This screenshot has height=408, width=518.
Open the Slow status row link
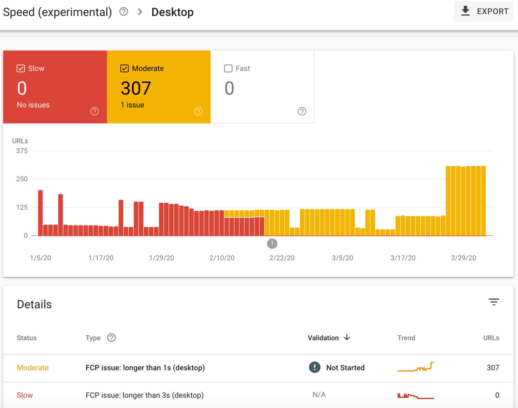[x=25, y=395]
